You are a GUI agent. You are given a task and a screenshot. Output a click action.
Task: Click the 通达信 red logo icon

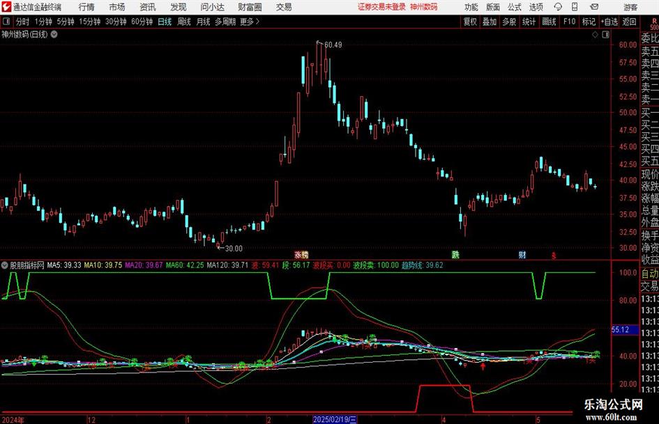tap(6, 7)
